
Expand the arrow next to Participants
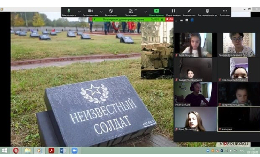click(x=145, y=12)
